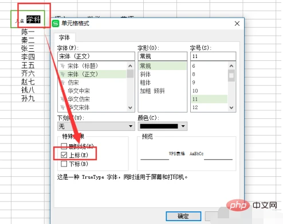
Task: Switch to the 字体 tab
Action: (64, 37)
